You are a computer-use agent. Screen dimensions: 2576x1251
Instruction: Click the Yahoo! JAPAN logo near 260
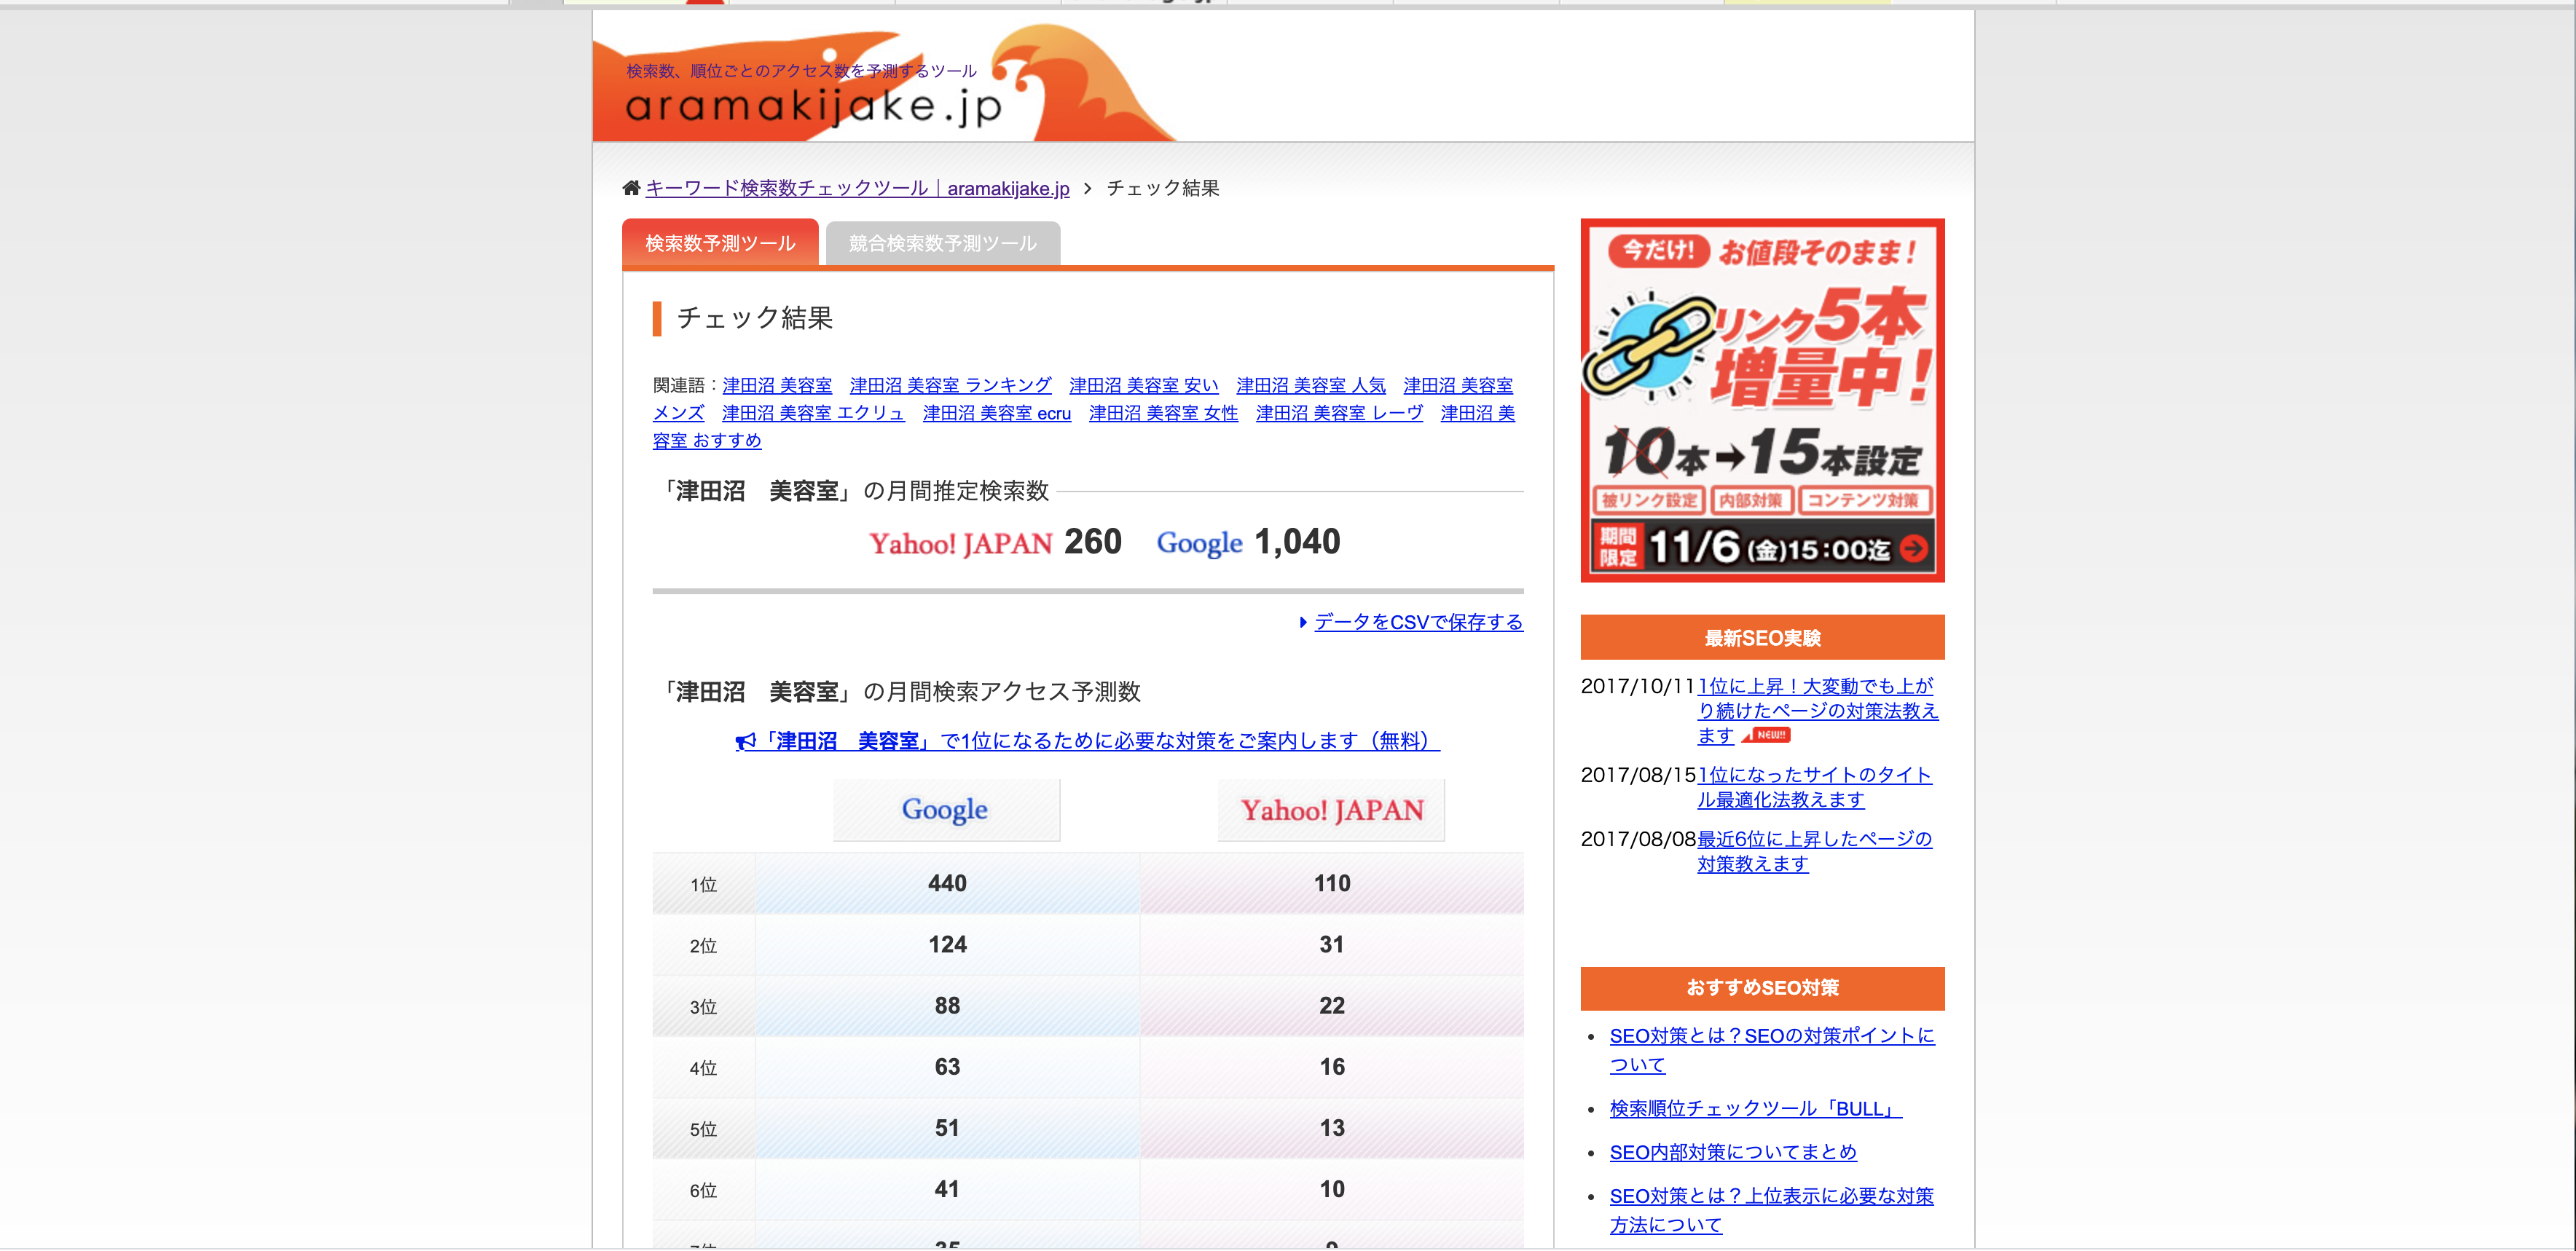click(x=960, y=543)
